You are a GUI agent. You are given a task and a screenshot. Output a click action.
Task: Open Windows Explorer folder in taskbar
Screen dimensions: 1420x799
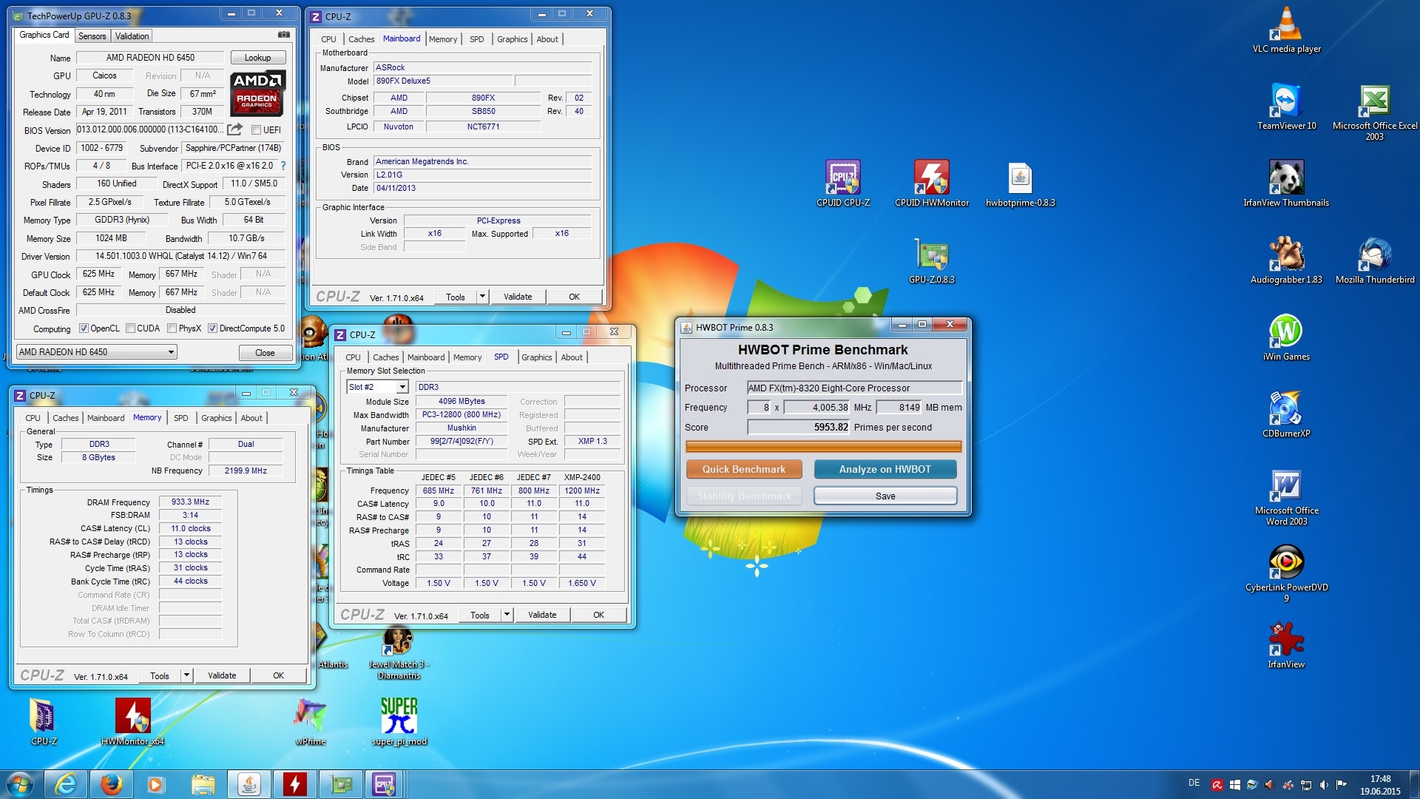tap(203, 784)
